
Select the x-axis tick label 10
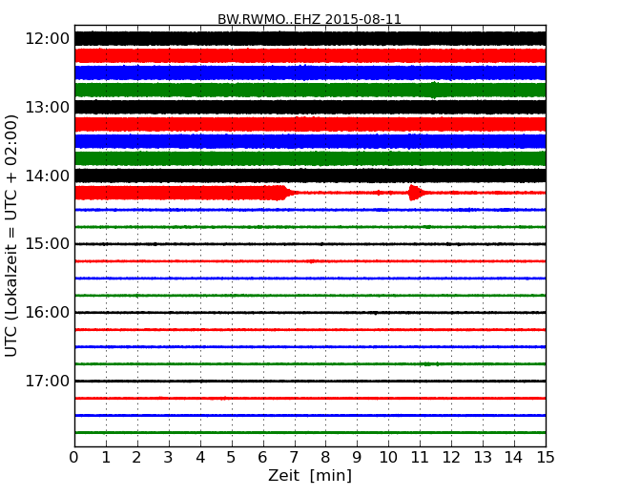(388, 458)
